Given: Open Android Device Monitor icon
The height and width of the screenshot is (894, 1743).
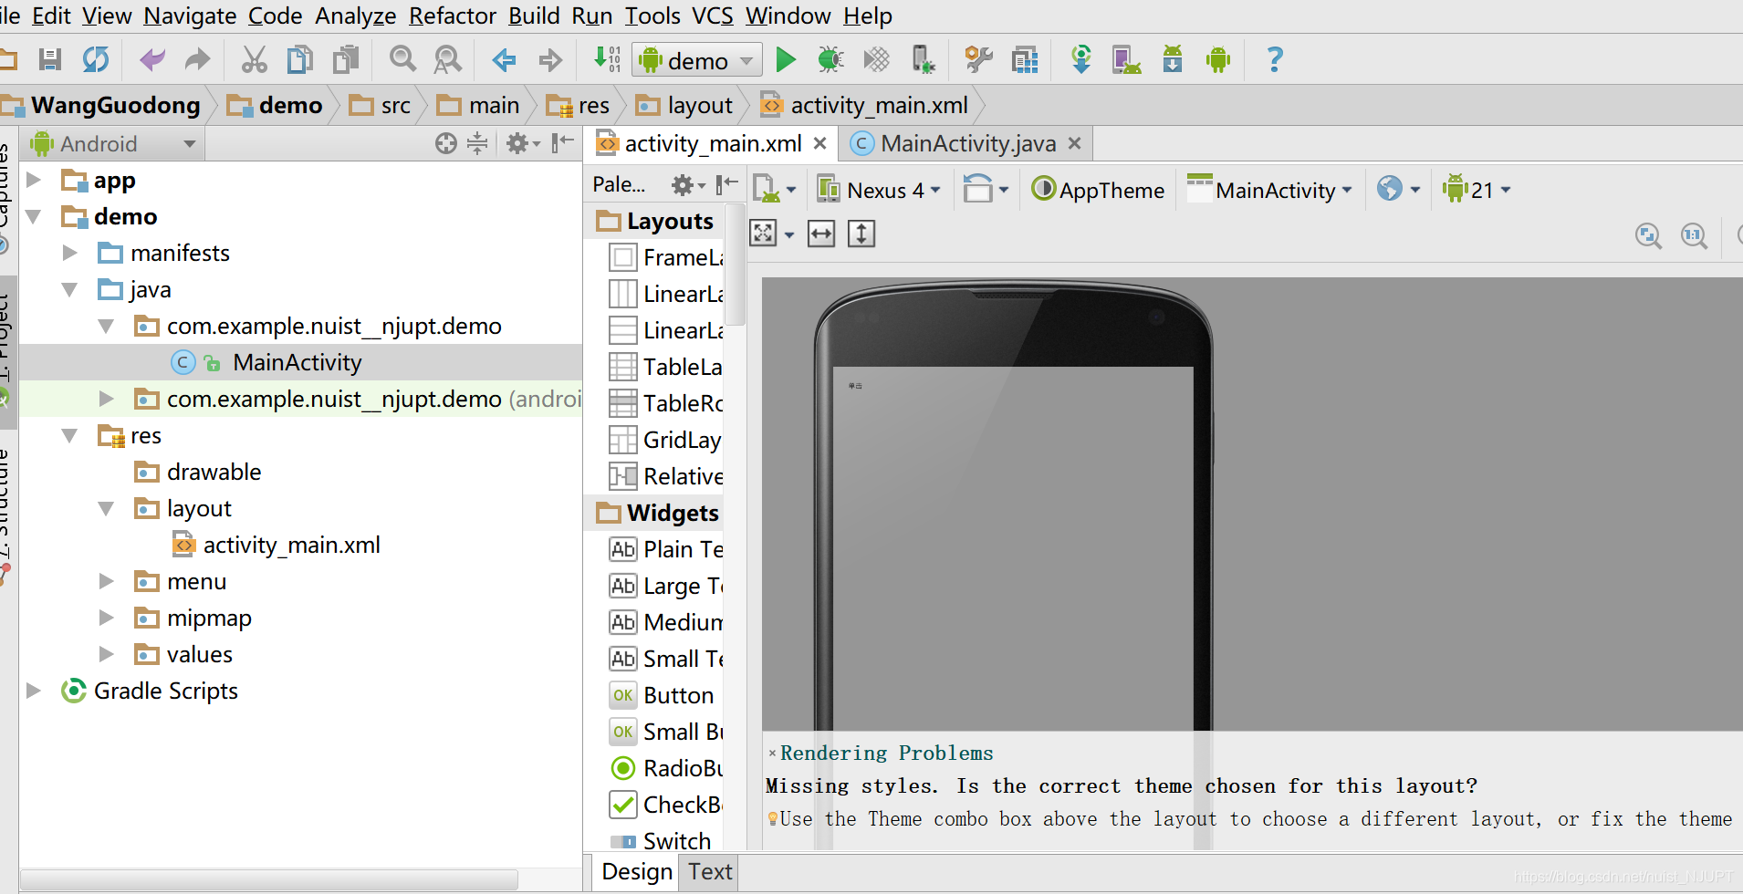Looking at the screenshot, I should 1218,60.
